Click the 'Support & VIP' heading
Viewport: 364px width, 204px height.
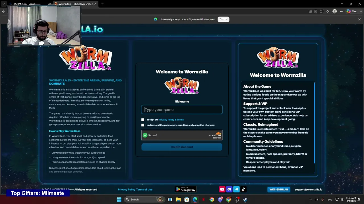coord(255,104)
